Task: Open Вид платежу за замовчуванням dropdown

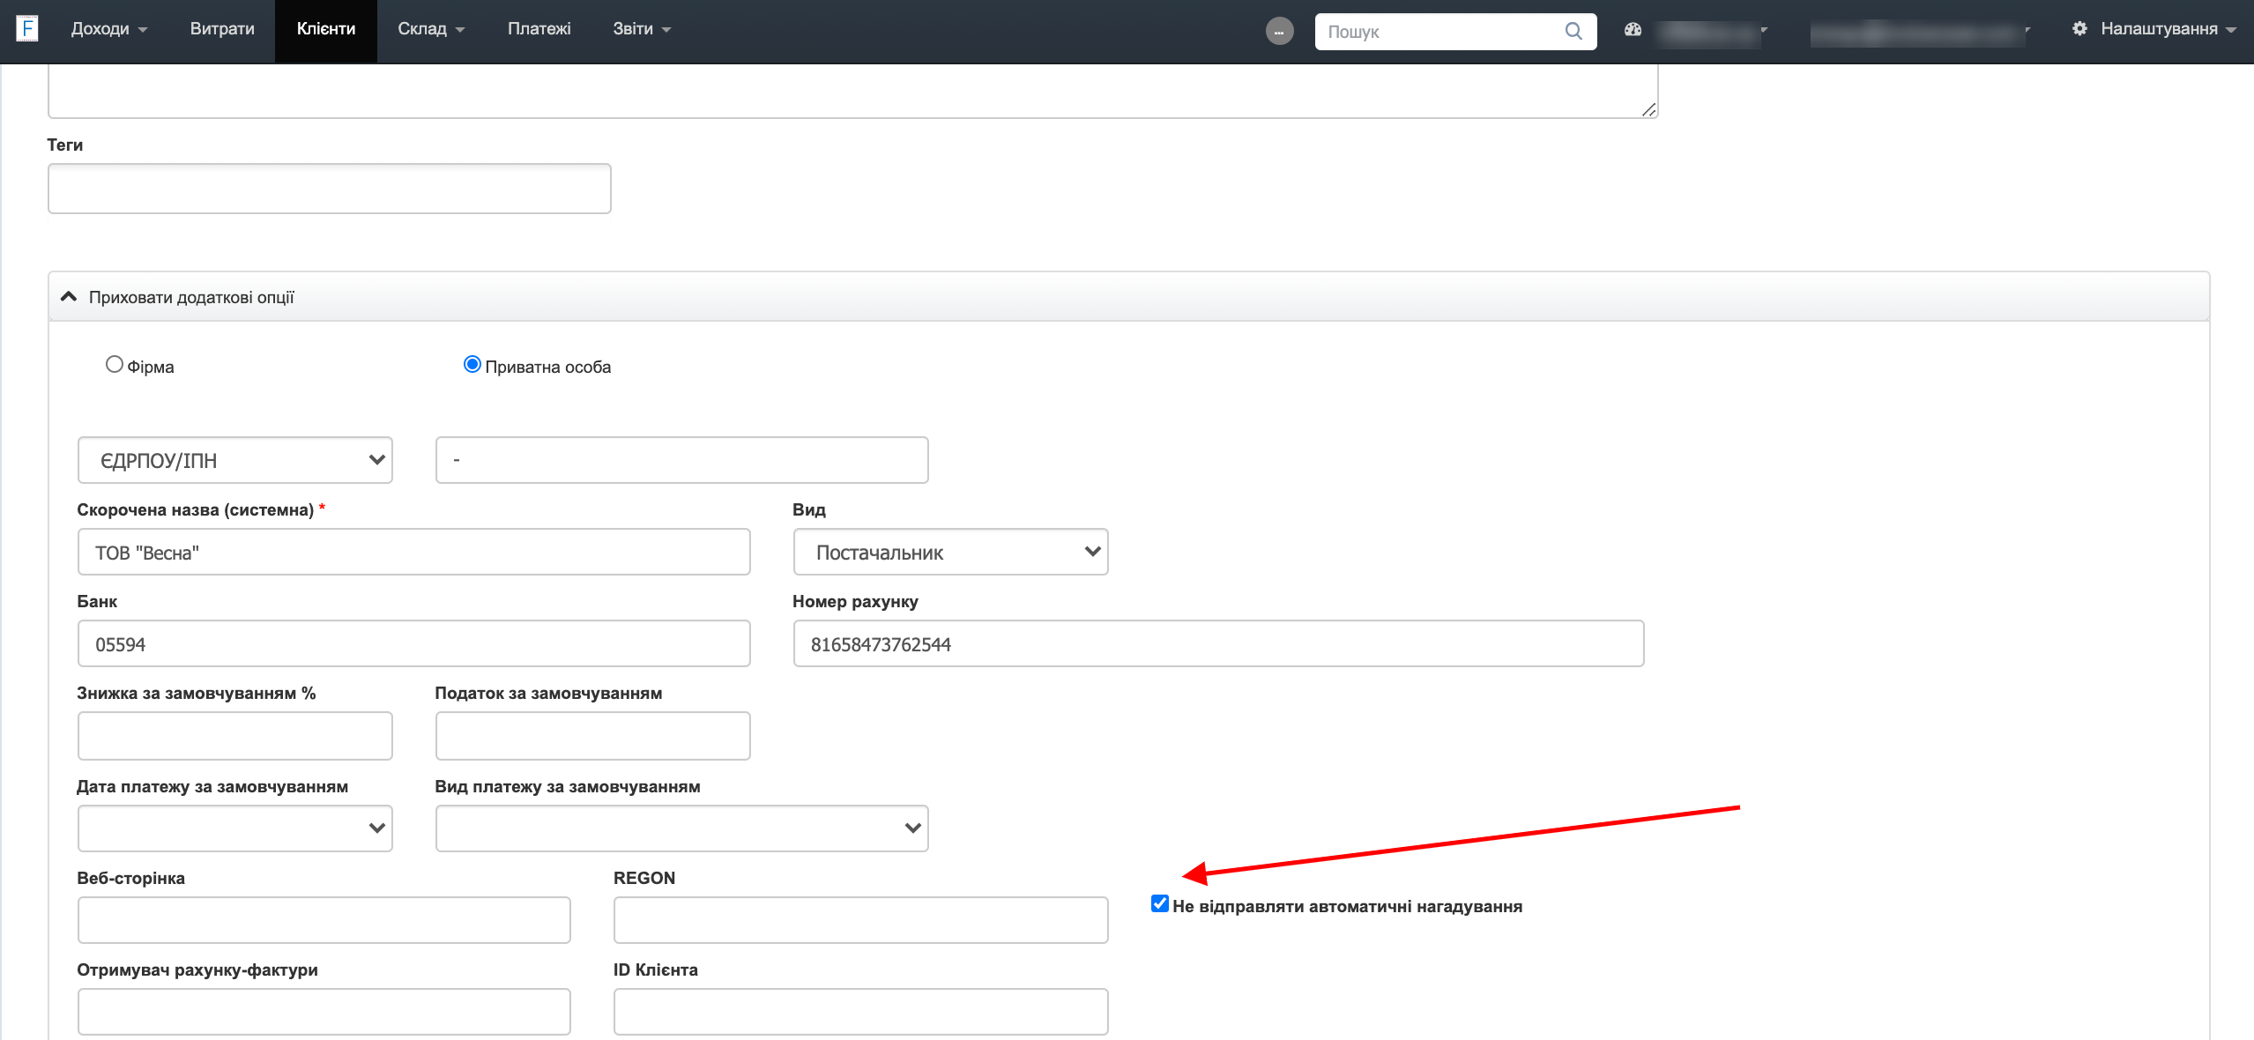Action: click(x=681, y=828)
